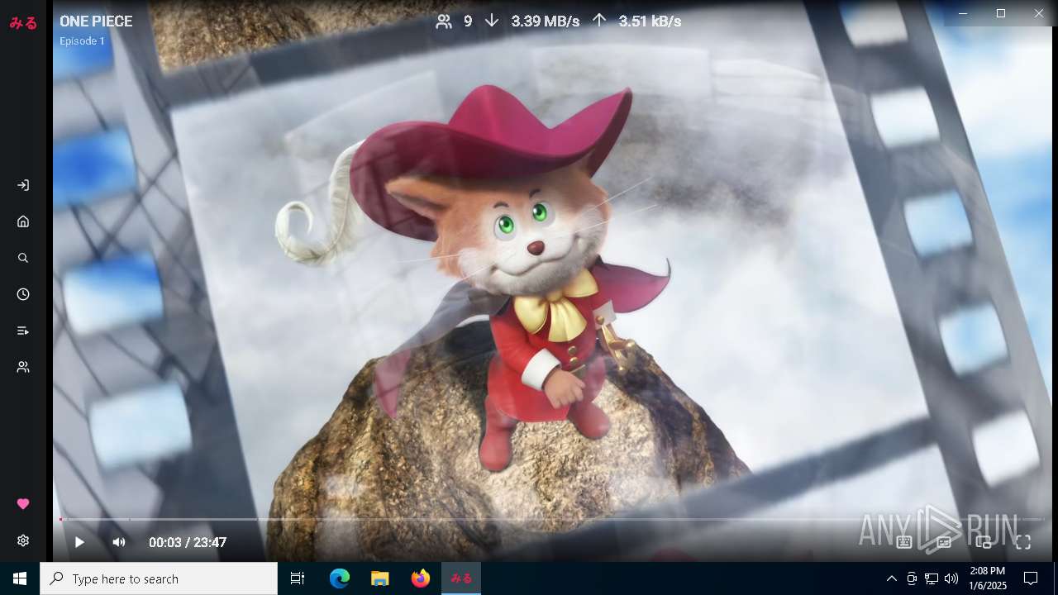Click the taskbar search box
Image resolution: width=1058 pixels, height=595 pixels.
click(159, 578)
